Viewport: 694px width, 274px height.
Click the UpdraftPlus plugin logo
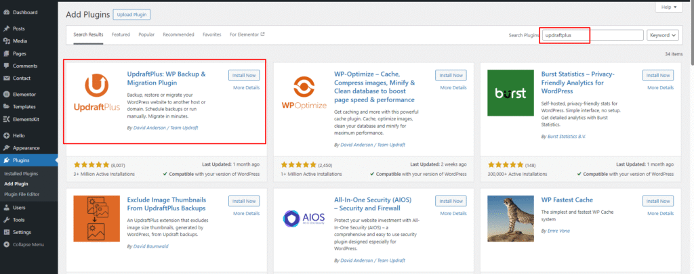coord(96,91)
